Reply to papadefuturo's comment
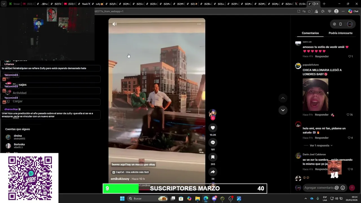361x203 pixels. (x=322, y=115)
